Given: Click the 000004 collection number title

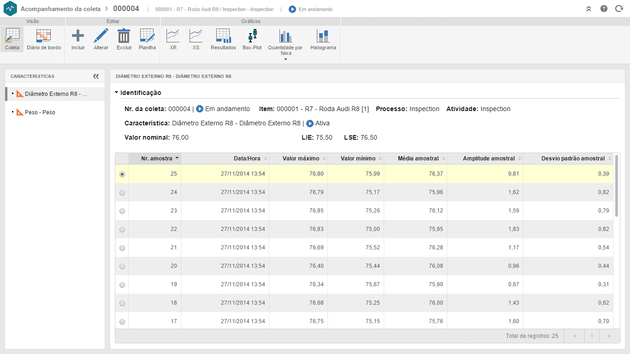Looking at the screenshot, I should [x=126, y=9].
